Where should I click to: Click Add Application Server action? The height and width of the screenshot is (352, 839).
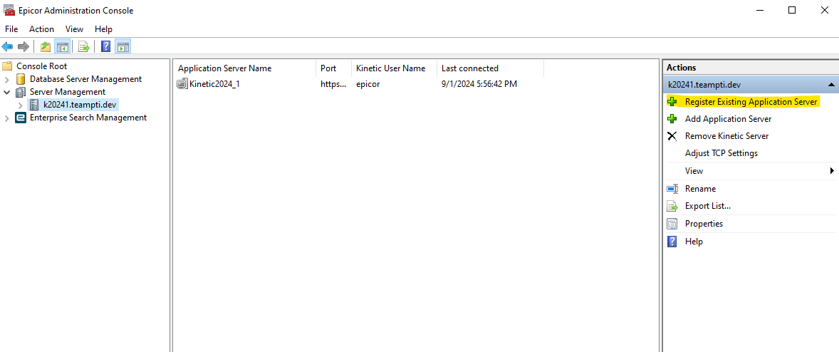coord(728,119)
